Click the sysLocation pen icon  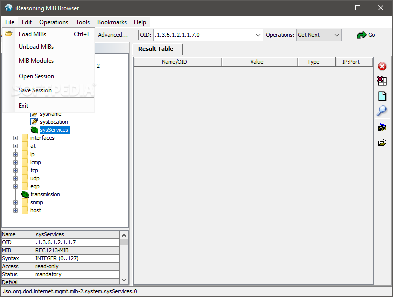tap(34, 122)
